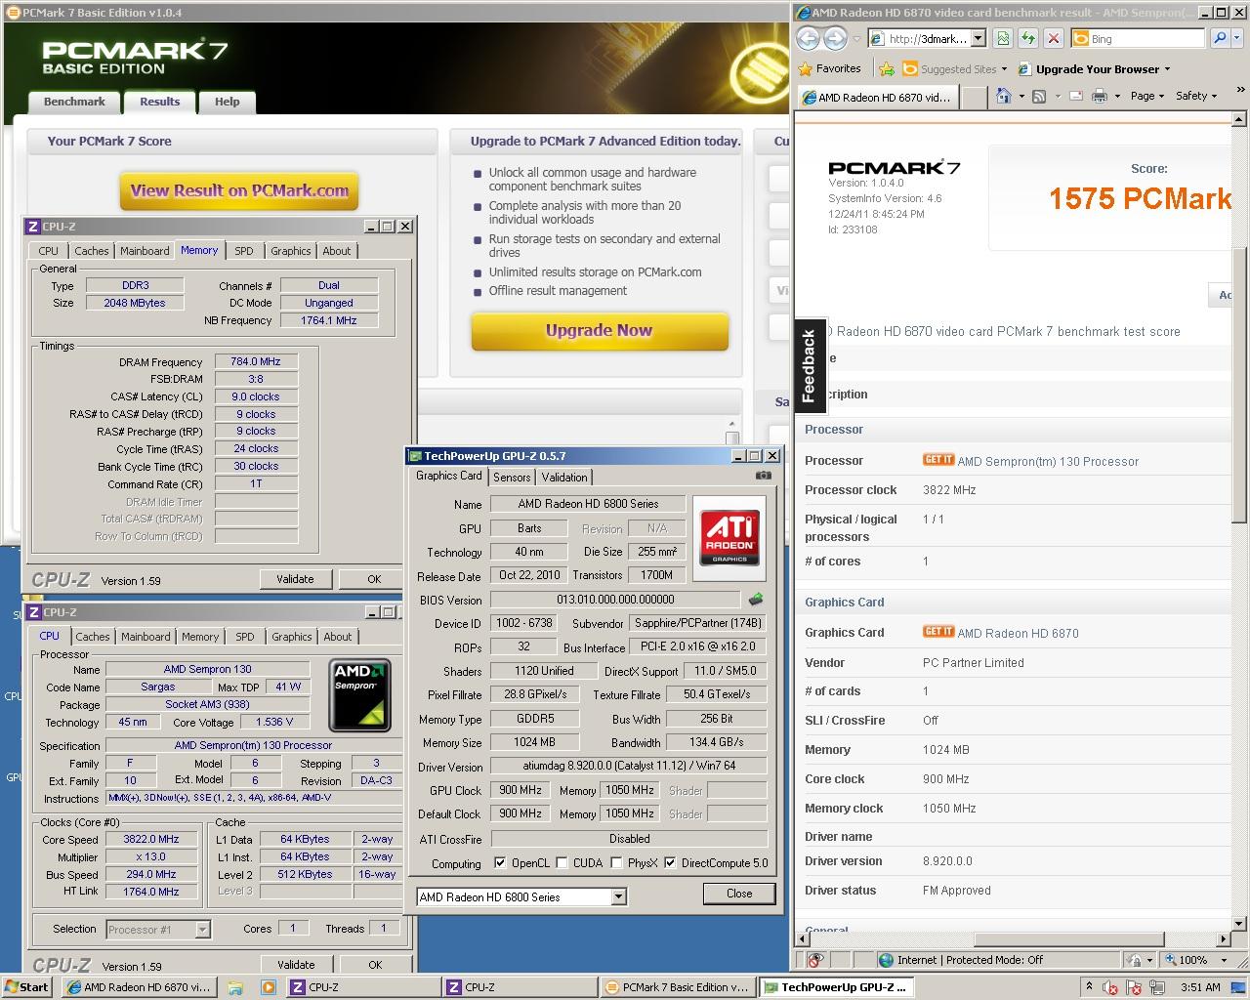Select Validation tab in GPU-Z
The image size is (1250, 1000).
564,477
